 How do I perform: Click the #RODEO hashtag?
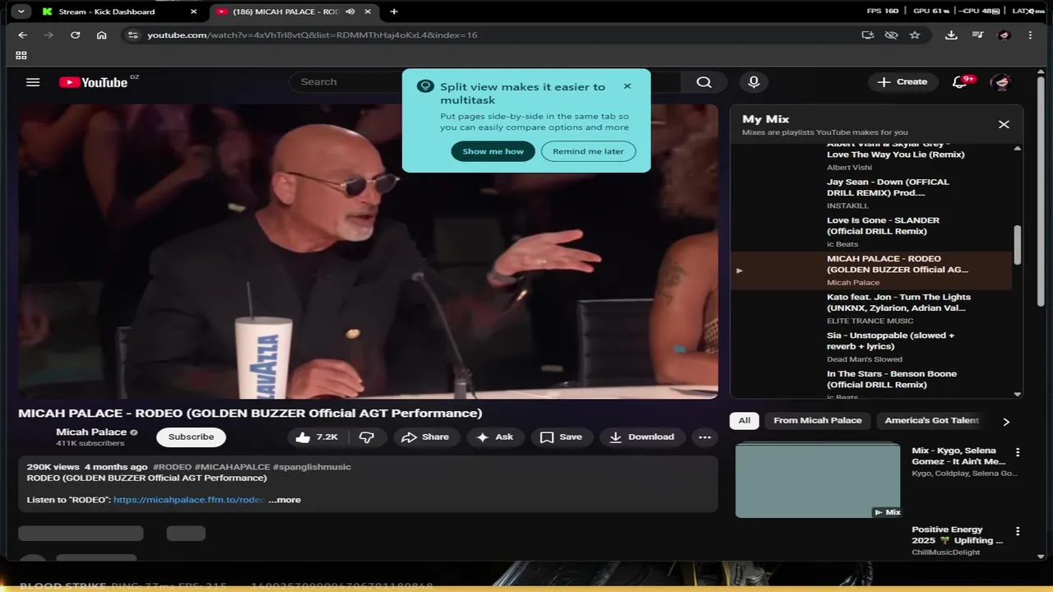(x=172, y=467)
